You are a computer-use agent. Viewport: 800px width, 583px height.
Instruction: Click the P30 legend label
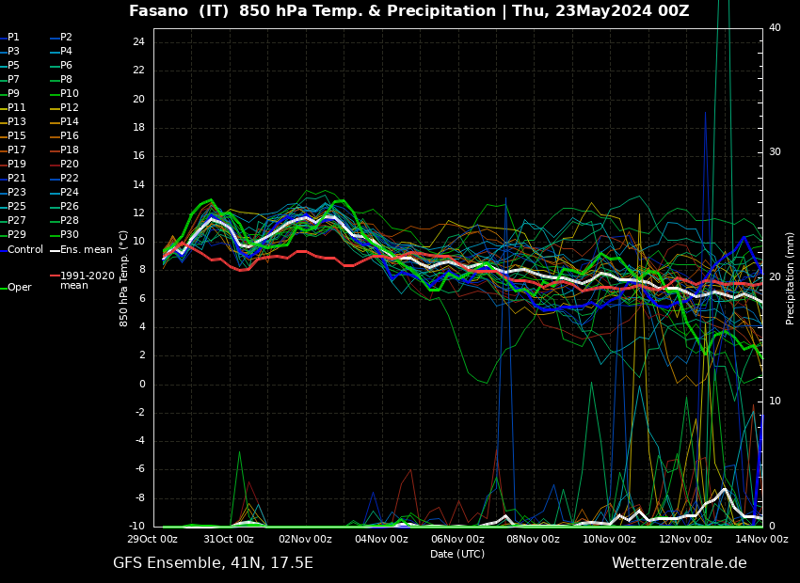pos(70,235)
